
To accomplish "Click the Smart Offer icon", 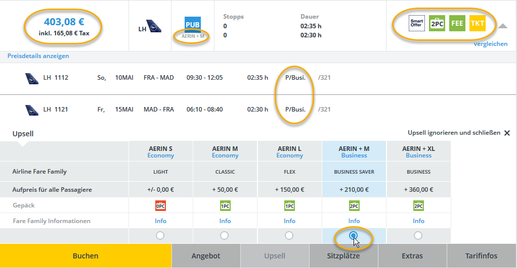I will (x=416, y=23).
